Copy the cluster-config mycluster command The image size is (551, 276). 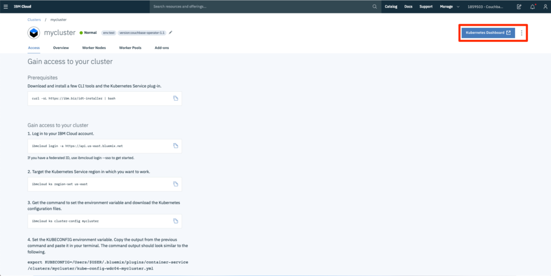(x=175, y=221)
